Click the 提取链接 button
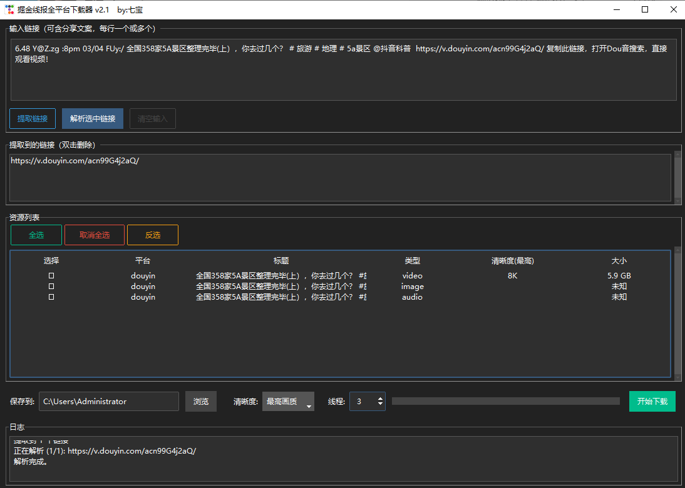Viewport: 685px width, 488px height. (33, 119)
